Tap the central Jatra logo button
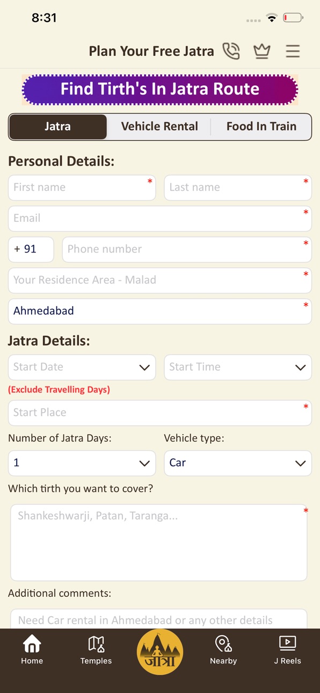 point(160,652)
